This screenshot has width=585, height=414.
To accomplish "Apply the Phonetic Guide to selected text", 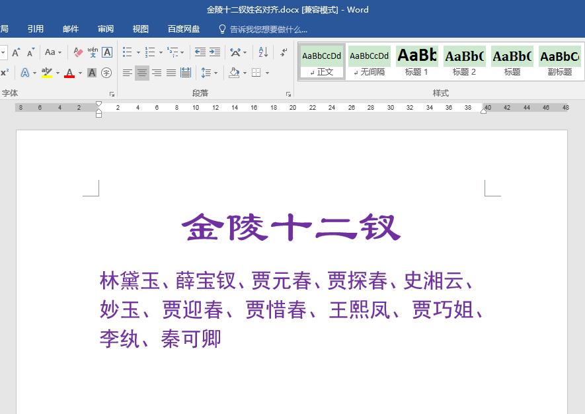I will coord(93,52).
